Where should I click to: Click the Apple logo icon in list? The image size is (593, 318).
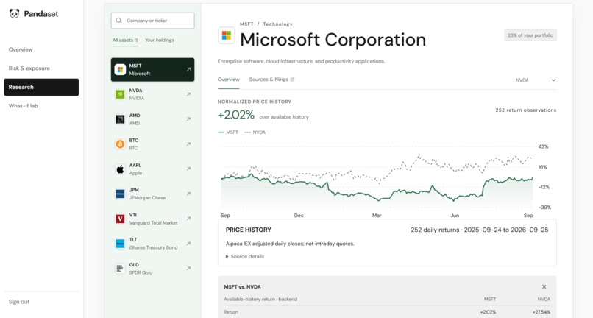tap(120, 169)
